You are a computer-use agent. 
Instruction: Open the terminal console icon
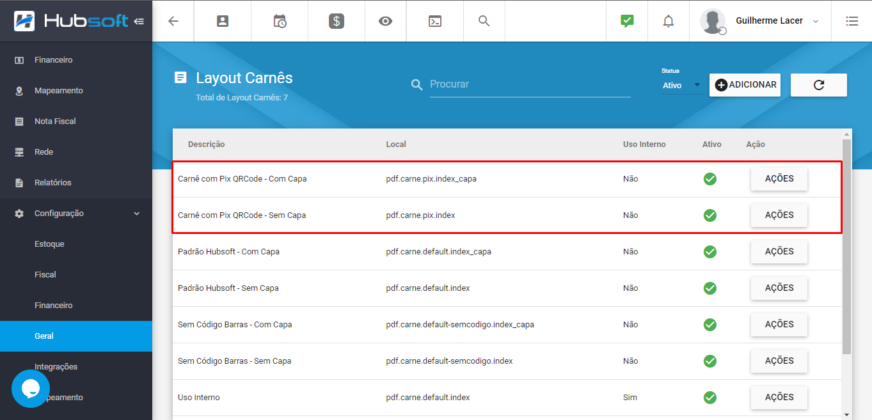[x=435, y=21]
